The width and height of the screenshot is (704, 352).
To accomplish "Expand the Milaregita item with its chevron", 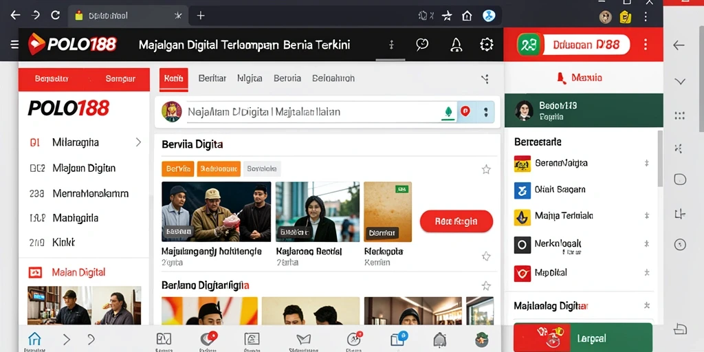I will [138, 142].
